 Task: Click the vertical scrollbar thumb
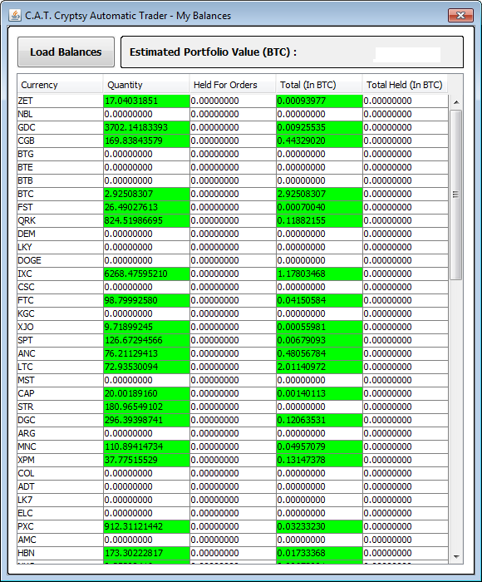pyautogui.click(x=456, y=195)
